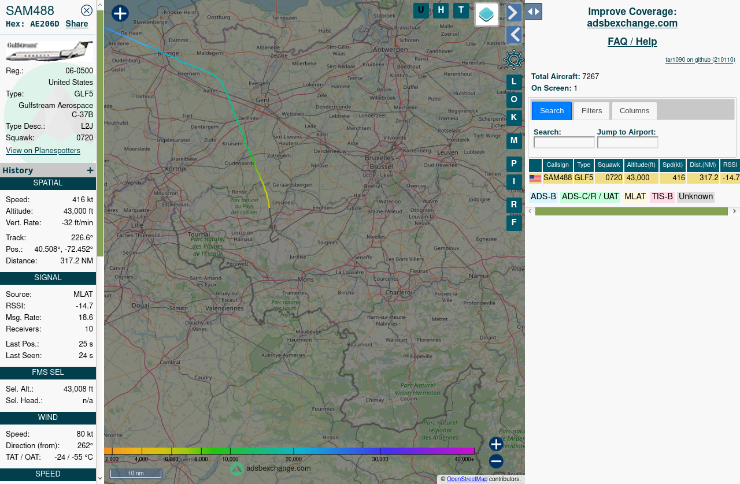Open View on Planespotters link
740x484 pixels.
(x=43, y=150)
